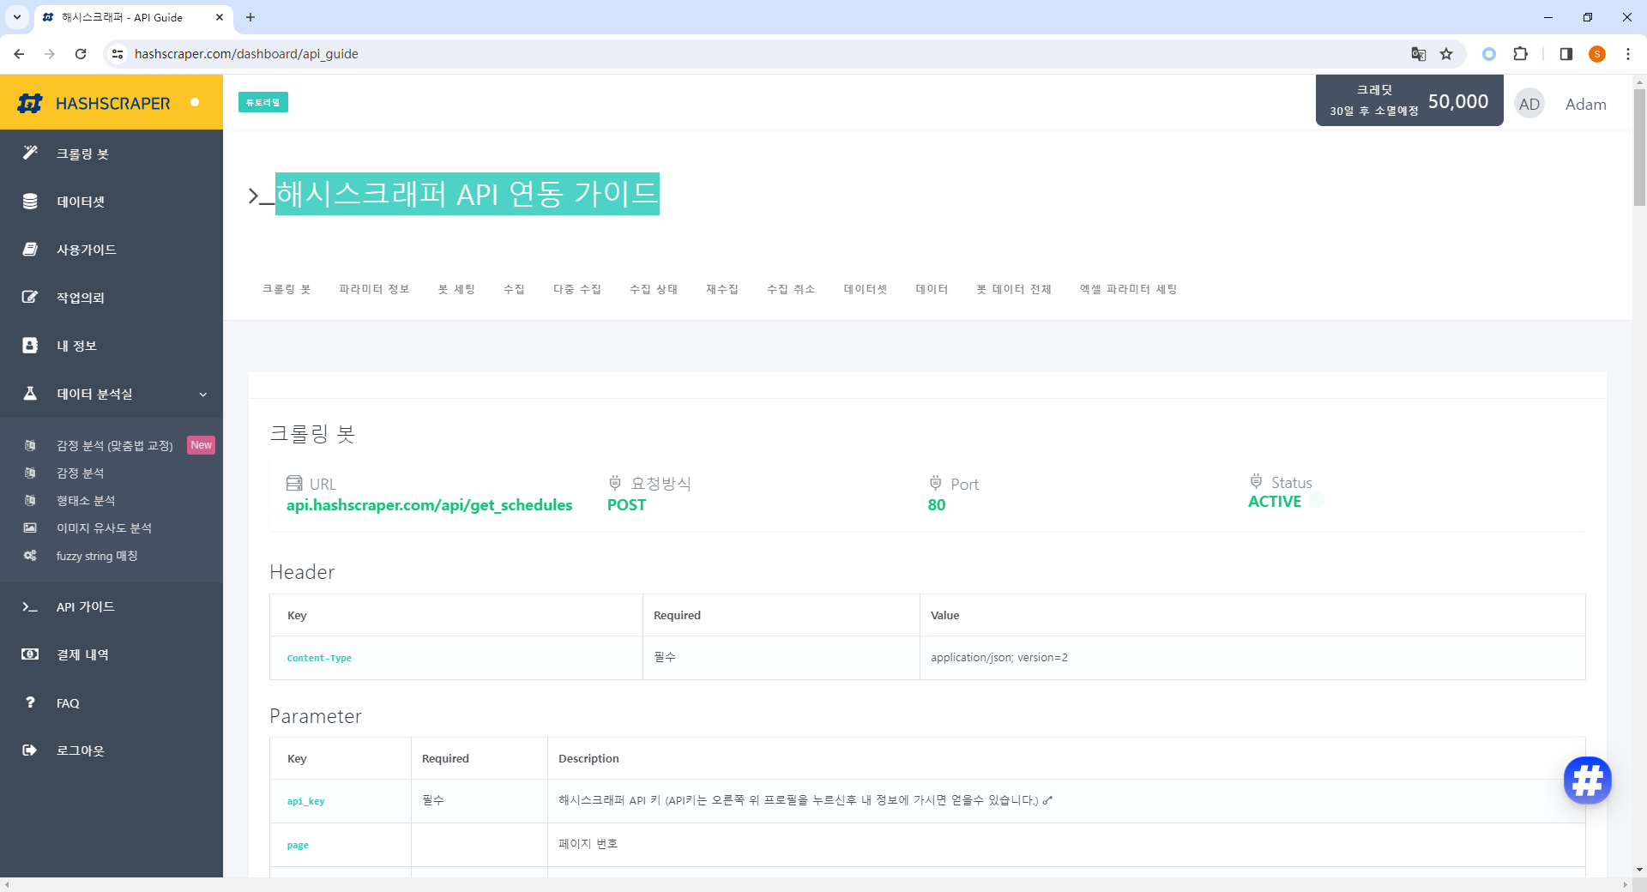1647x892 pixels.
Task: Click the Content-Type header key
Action: point(319,658)
